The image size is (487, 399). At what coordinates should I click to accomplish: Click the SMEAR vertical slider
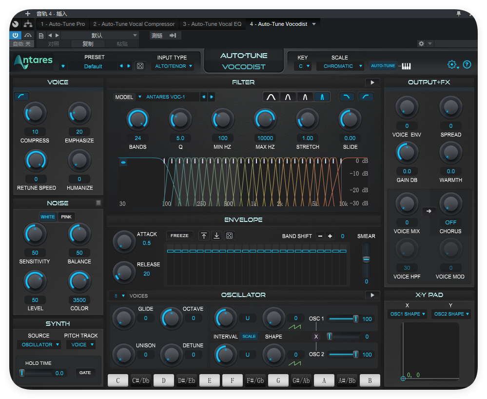click(366, 260)
